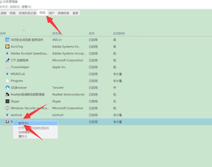This screenshot has height=167, width=212.
Task: Click publisher Realtek Semiconductor
Action: click(x=68, y=94)
